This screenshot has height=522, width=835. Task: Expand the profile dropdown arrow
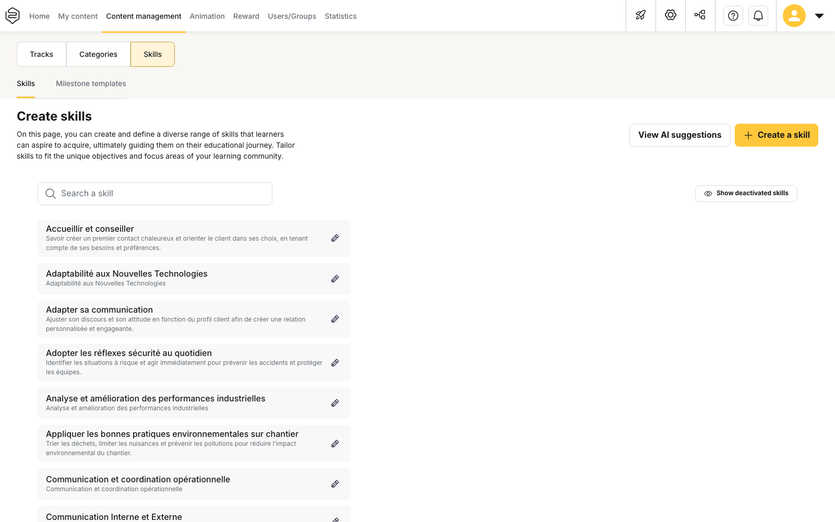coord(819,16)
